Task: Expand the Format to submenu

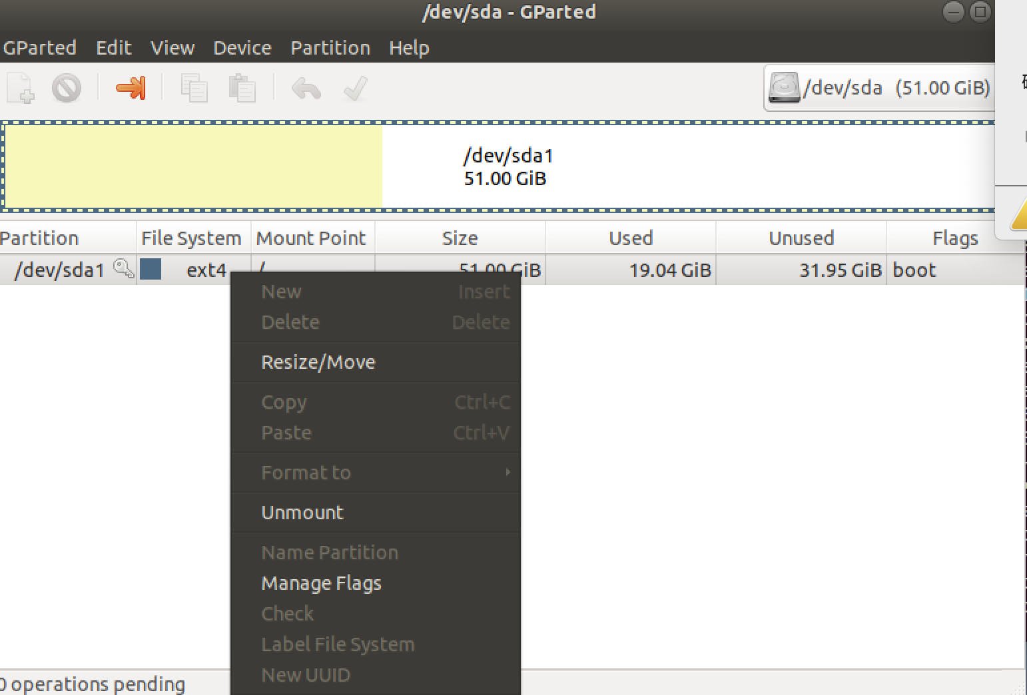Action: pos(376,473)
